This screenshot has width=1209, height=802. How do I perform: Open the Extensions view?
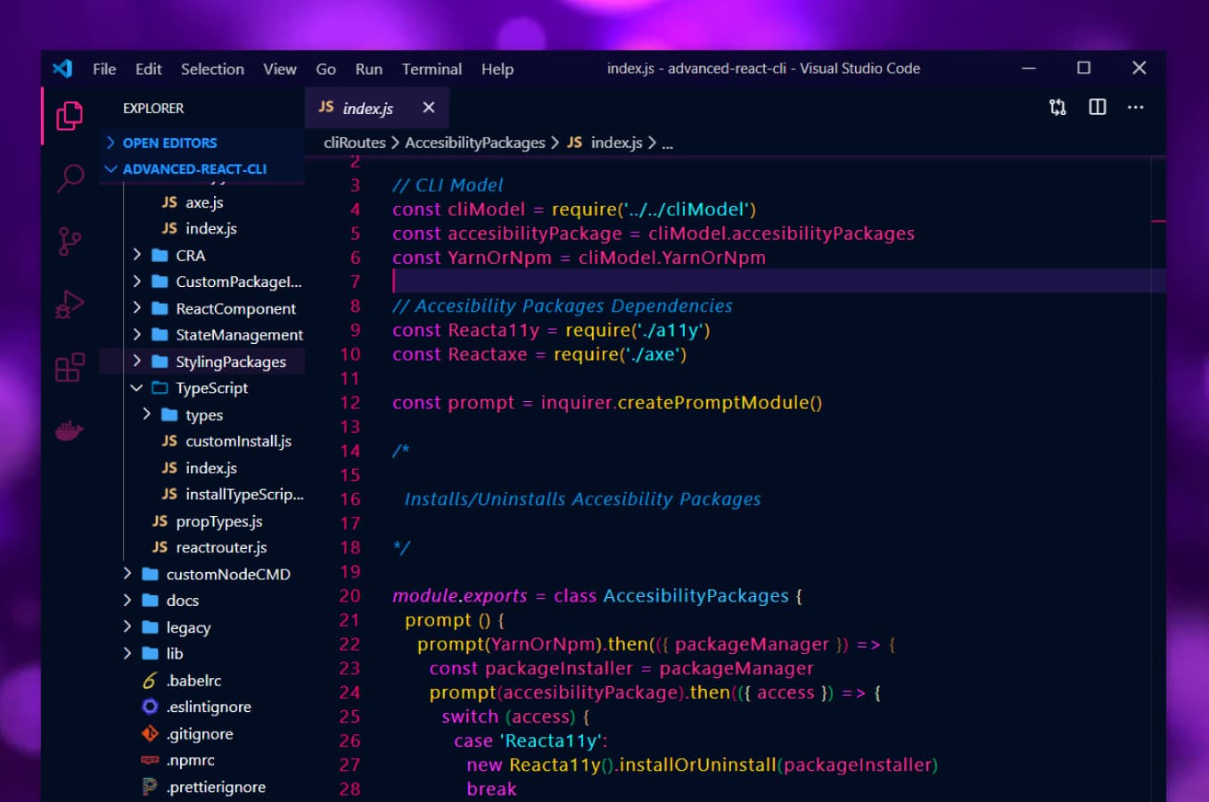coord(69,368)
